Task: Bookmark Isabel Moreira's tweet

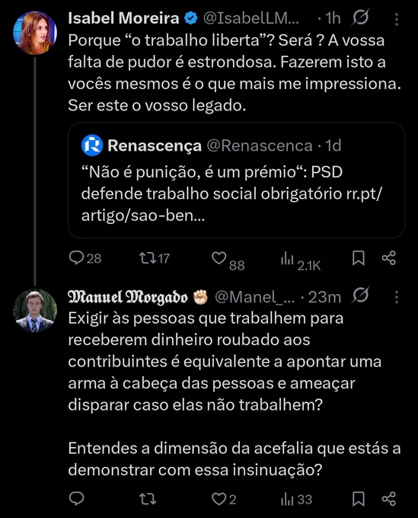Action: coord(359,258)
